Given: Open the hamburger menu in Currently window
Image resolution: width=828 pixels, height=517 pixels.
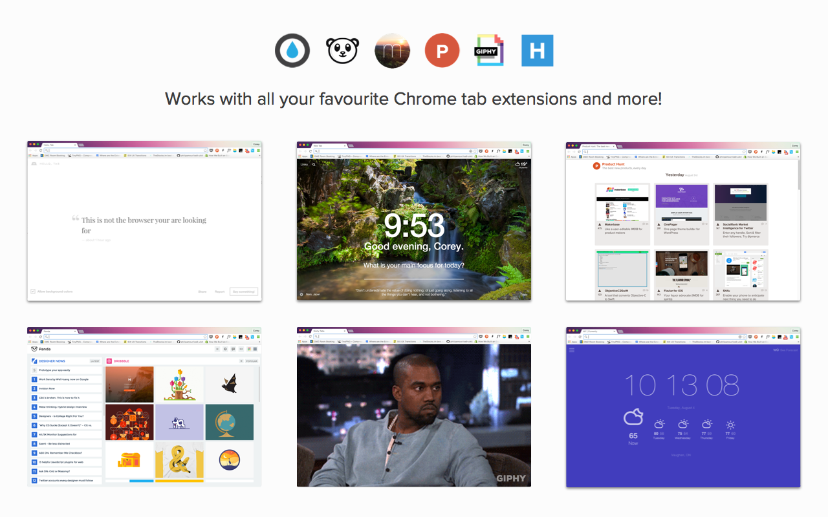Looking at the screenshot, I should (571, 350).
